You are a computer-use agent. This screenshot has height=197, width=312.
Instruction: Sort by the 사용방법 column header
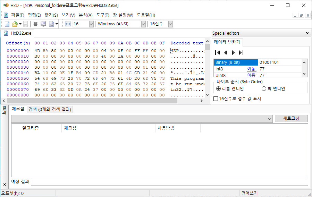(178, 128)
